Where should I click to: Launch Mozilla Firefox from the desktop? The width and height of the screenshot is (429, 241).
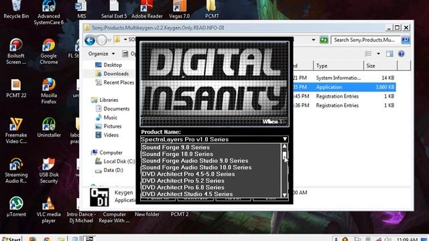click(49, 91)
